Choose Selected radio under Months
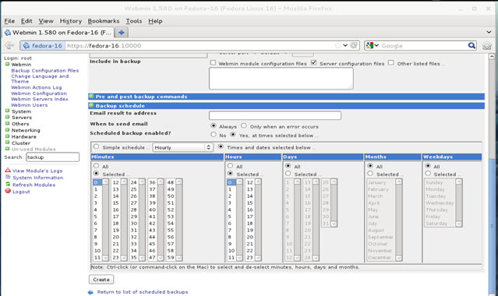 pos(370,174)
